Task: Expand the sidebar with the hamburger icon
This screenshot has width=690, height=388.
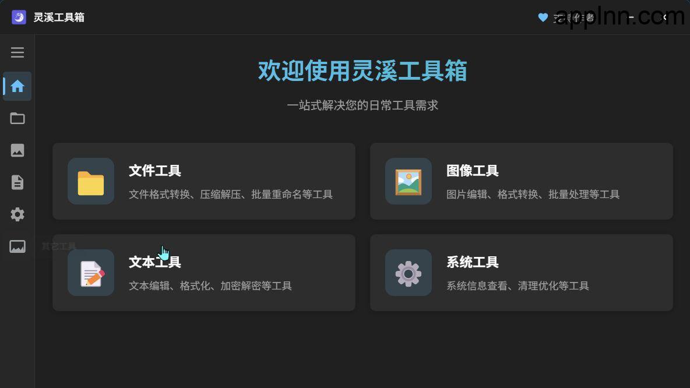Action: [x=17, y=52]
